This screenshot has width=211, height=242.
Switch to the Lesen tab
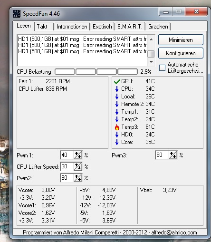point(24,26)
